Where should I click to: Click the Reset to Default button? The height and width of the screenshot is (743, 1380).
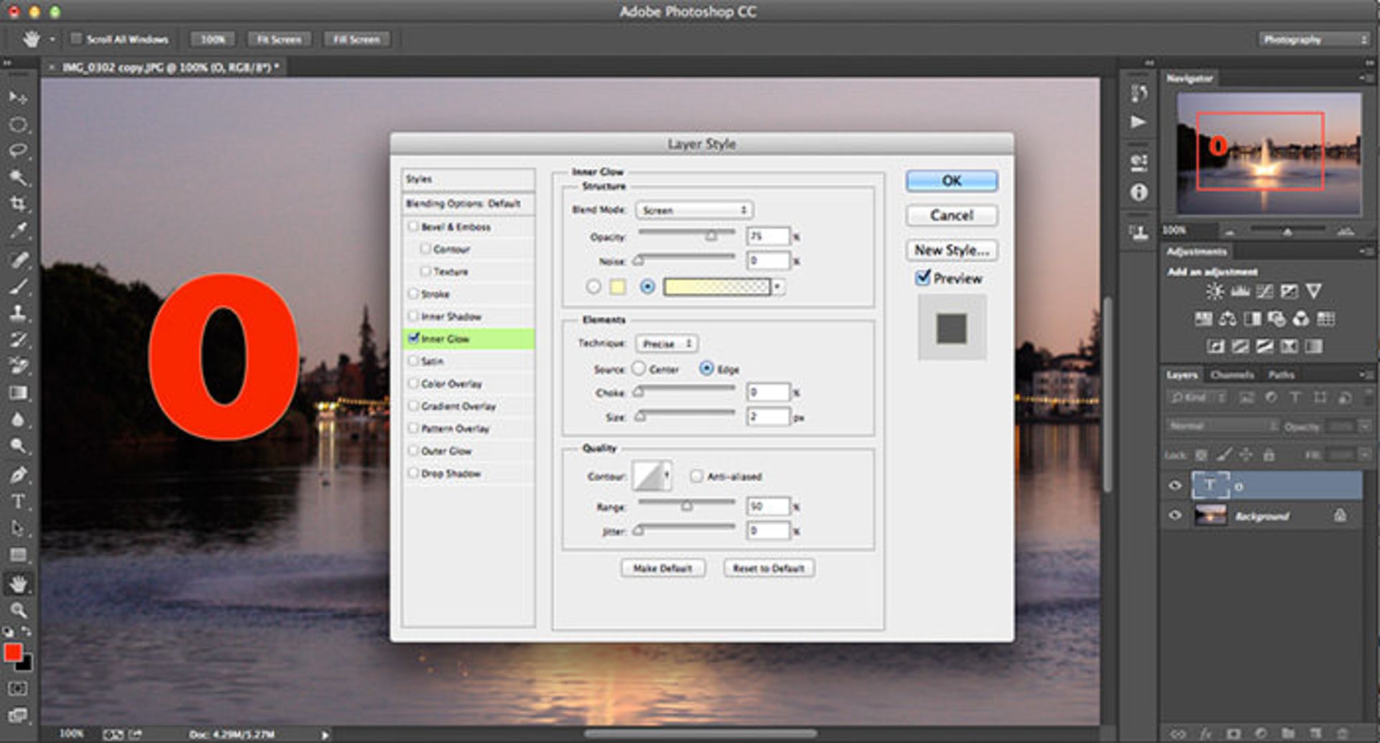768,568
